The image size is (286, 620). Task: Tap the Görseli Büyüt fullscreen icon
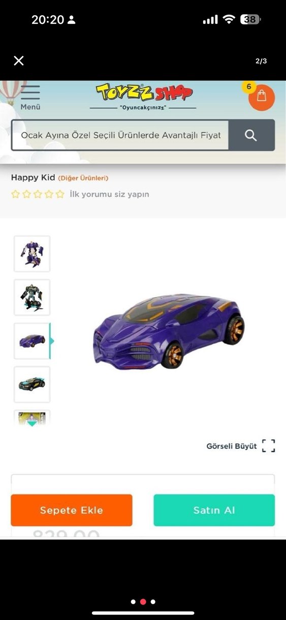pyautogui.click(x=269, y=446)
